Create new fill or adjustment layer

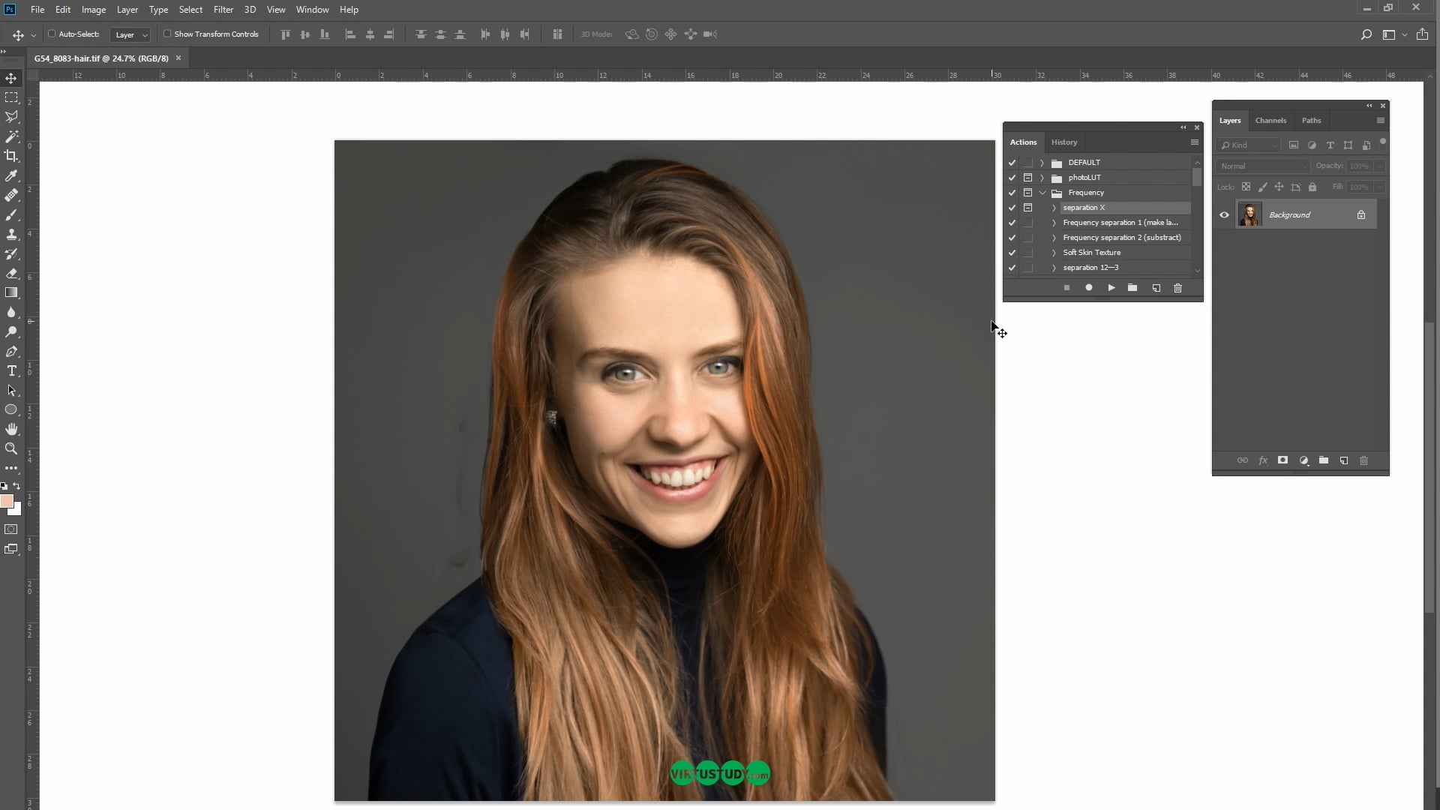tap(1303, 460)
